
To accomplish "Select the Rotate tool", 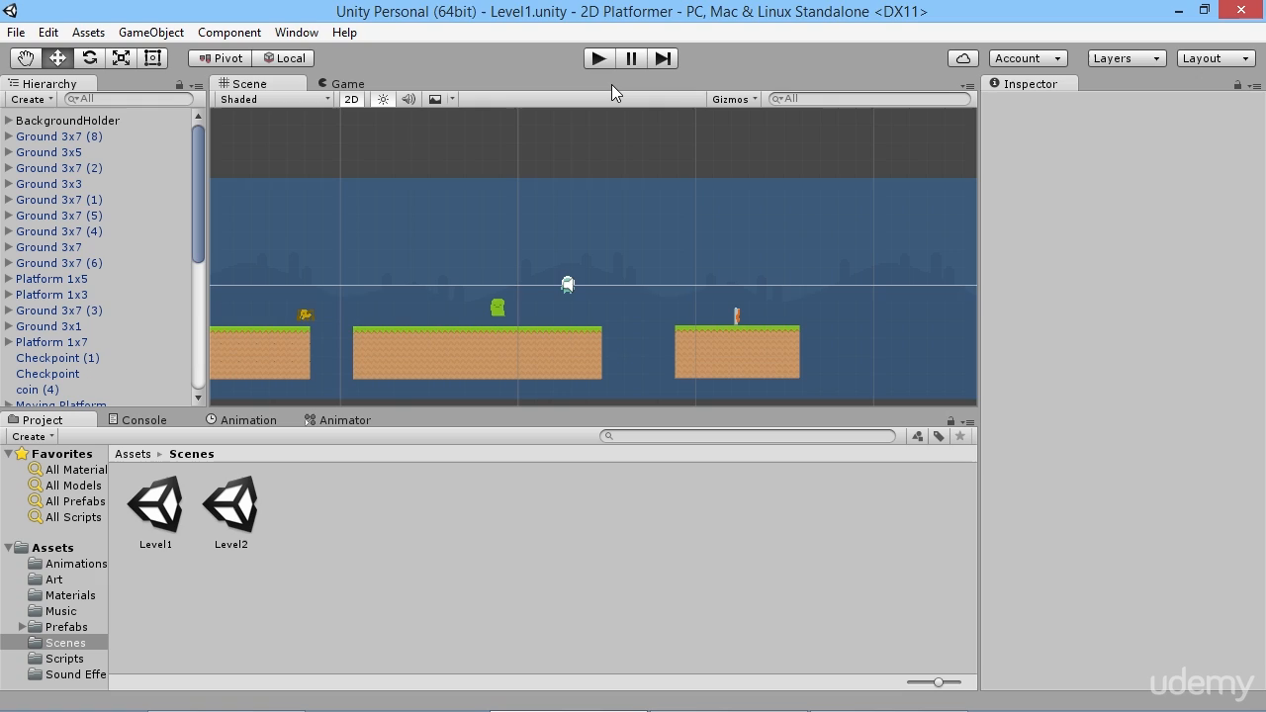I will click(89, 58).
